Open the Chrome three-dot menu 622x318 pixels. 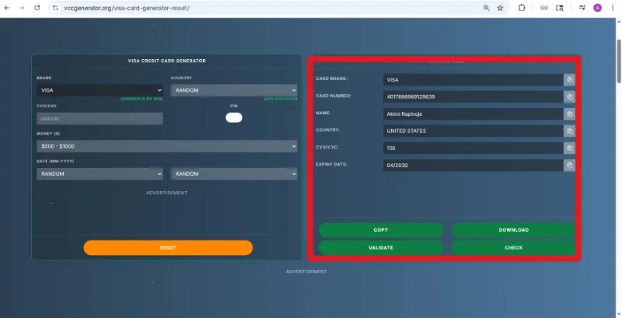click(x=613, y=8)
